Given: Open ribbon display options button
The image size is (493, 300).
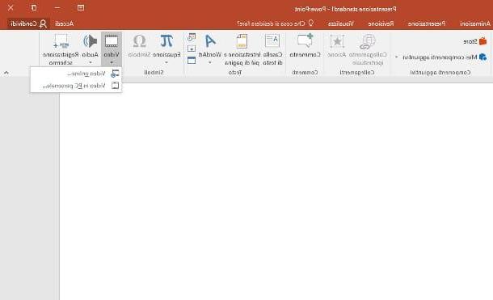Looking at the screenshot, I should tap(81, 7).
